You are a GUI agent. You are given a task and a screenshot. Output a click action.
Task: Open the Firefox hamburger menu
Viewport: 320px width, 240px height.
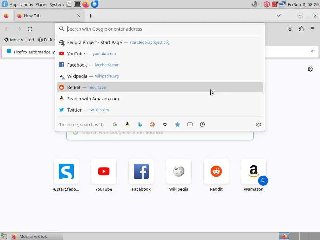coord(312,29)
